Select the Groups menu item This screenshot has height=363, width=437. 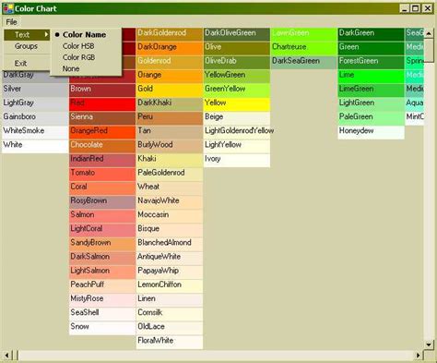[x=26, y=46]
